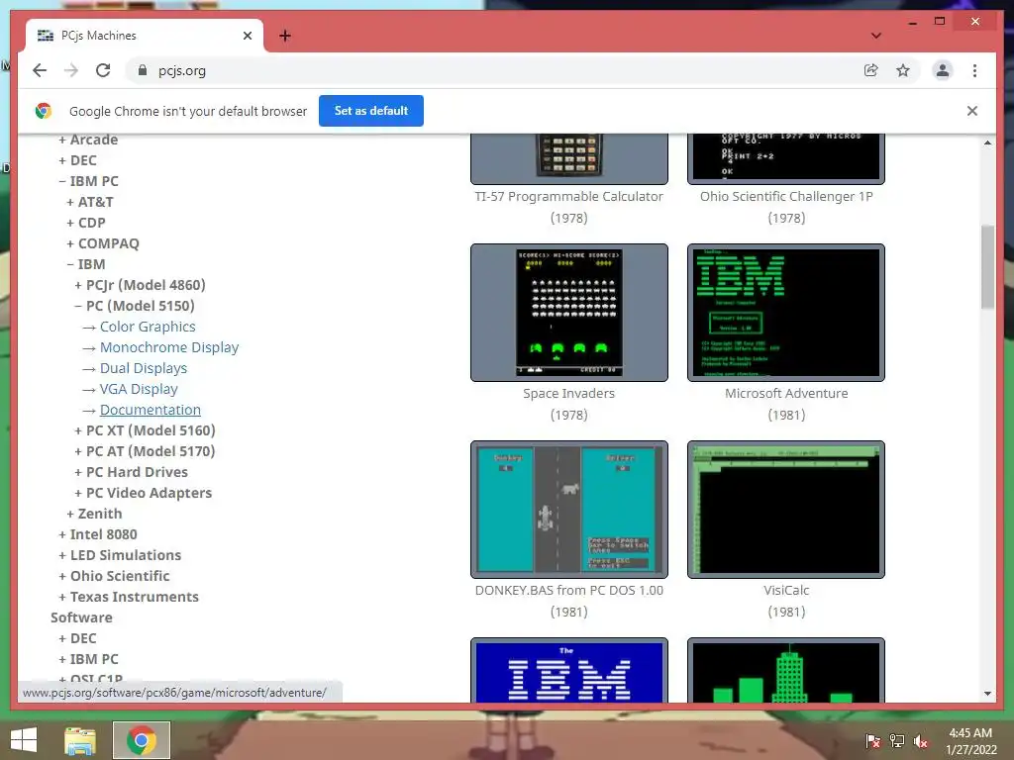Expand the DEC machines node
Image resolution: width=1014 pixels, height=760 pixels.
[x=77, y=160]
